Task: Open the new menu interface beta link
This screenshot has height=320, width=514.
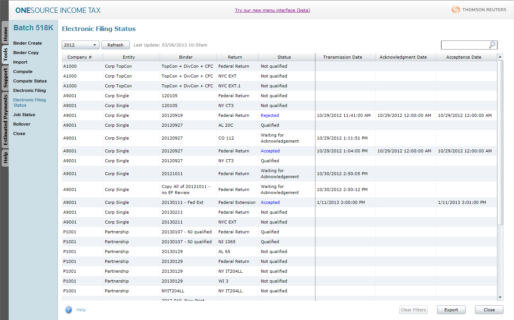Action: click(273, 10)
